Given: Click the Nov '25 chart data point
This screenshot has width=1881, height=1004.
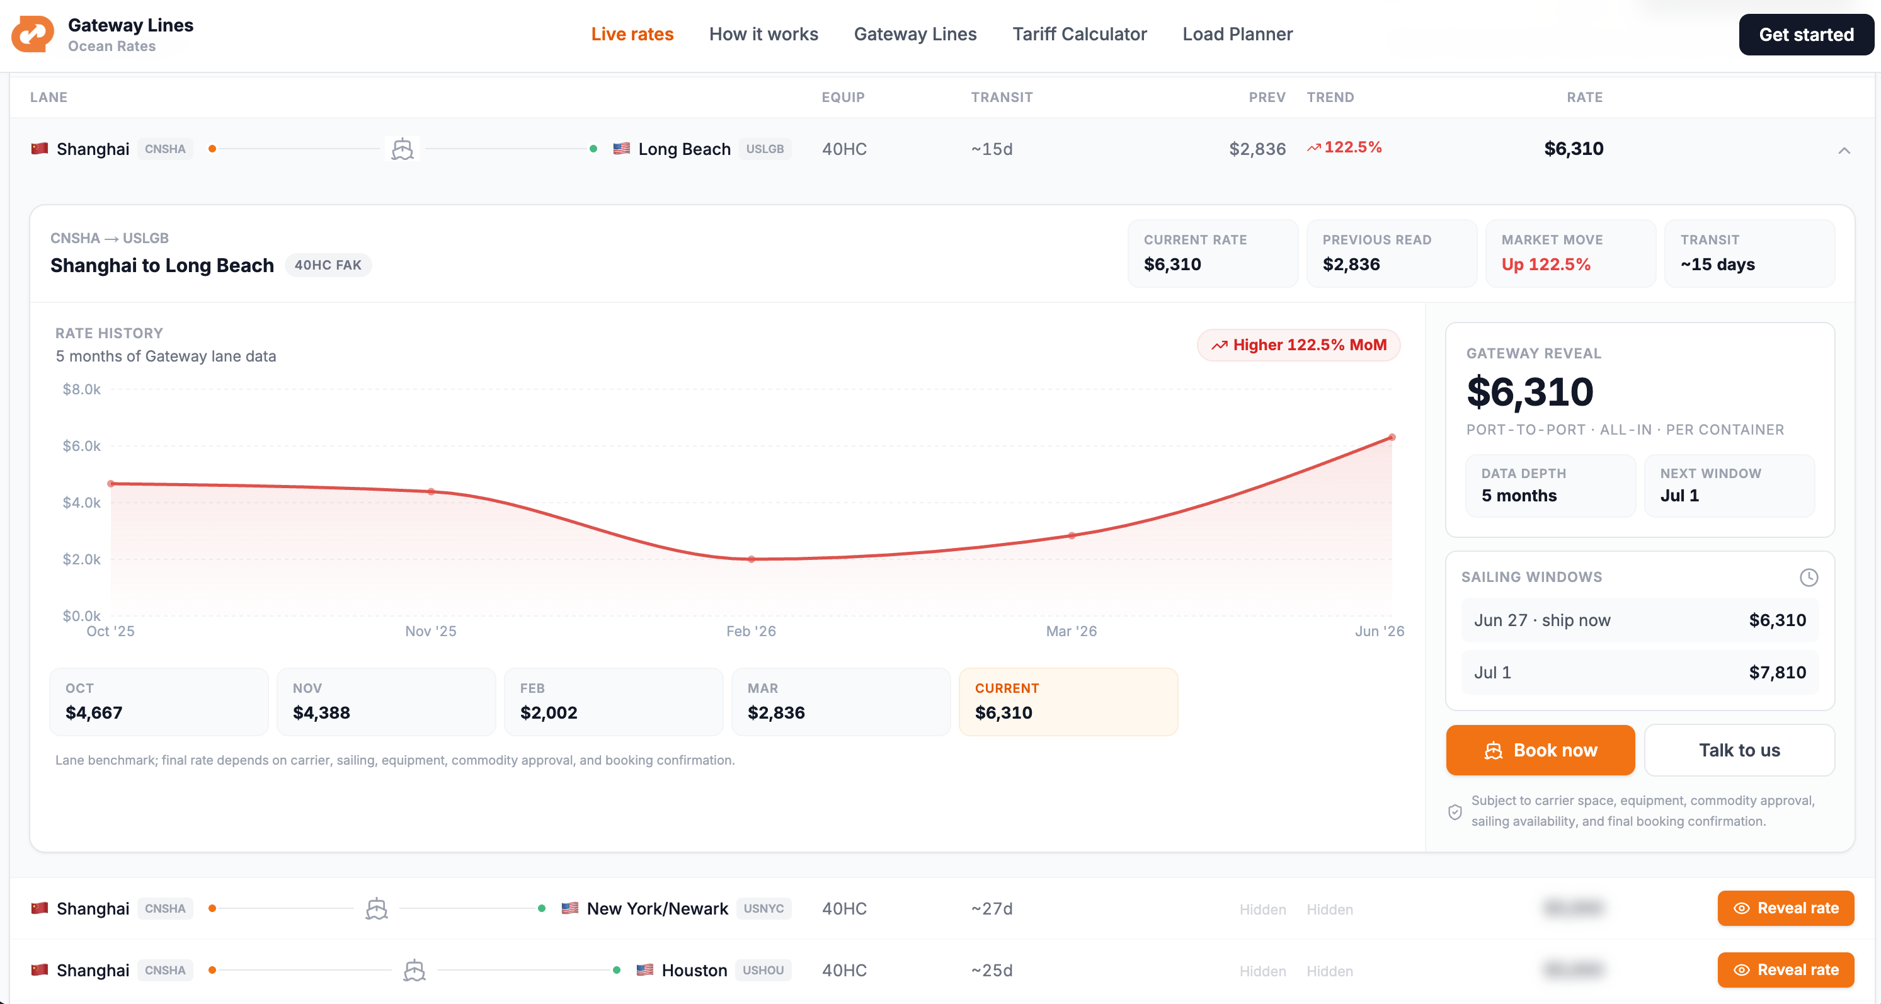Looking at the screenshot, I should pyautogui.click(x=432, y=491).
